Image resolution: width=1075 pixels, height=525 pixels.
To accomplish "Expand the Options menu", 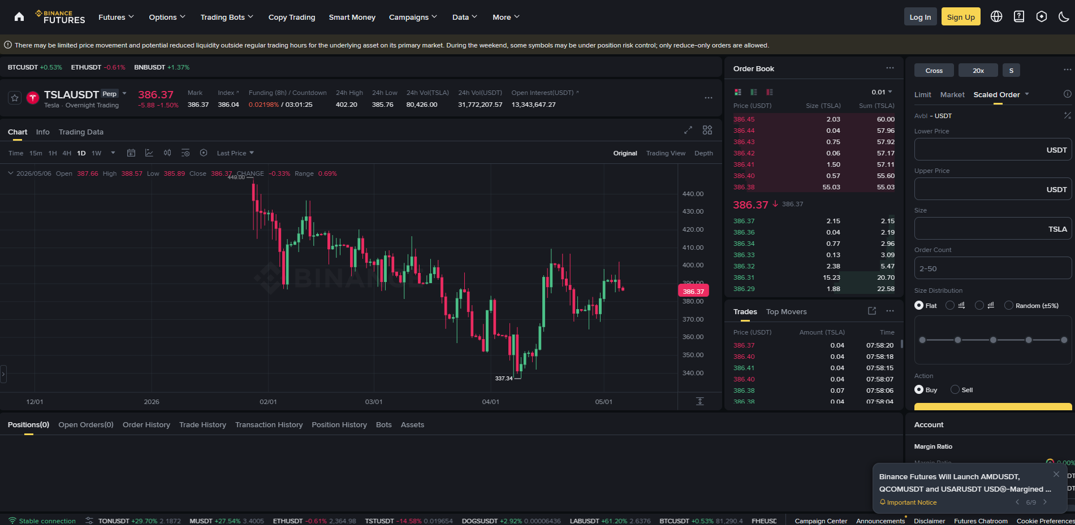I will point(167,17).
